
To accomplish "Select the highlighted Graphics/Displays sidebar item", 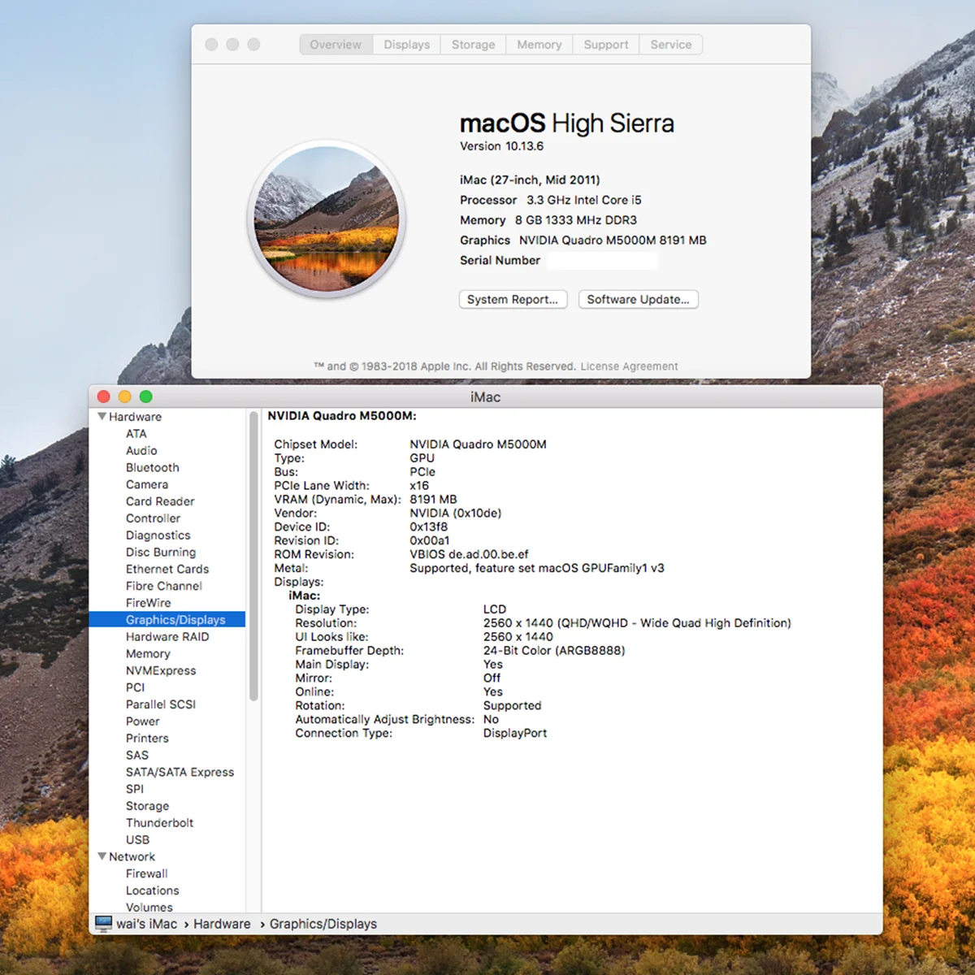I will coord(167,620).
